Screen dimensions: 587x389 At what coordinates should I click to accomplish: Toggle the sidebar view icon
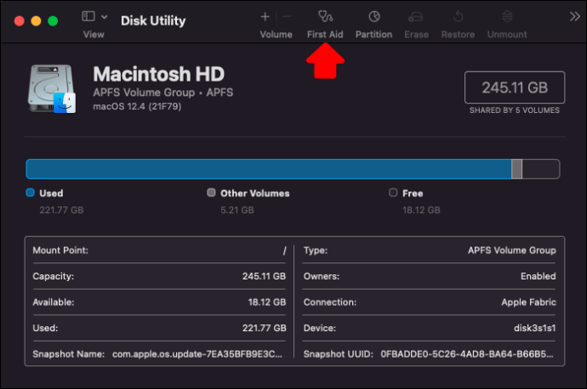point(88,16)
